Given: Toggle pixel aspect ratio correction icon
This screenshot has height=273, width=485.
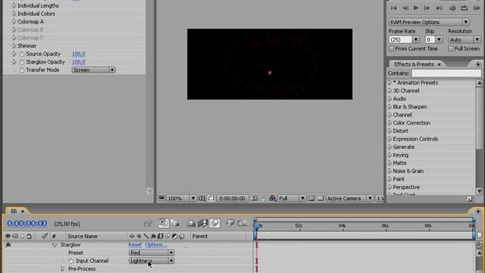Looking at the screenshot, I should click(x=311, y=198).
